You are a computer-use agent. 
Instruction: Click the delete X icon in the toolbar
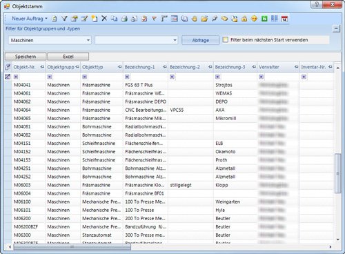(x=104, y=19)
